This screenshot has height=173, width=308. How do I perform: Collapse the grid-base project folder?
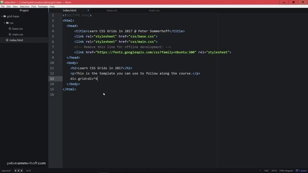tap(2, 16)
